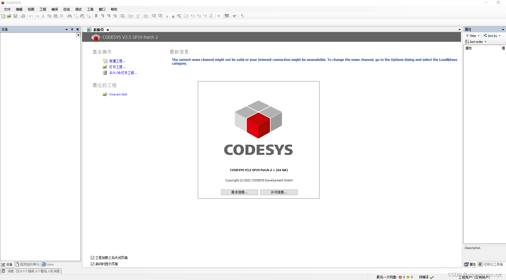
Task: Click the 值 column header
Action: pyautogui.click(x=503, y=48)
